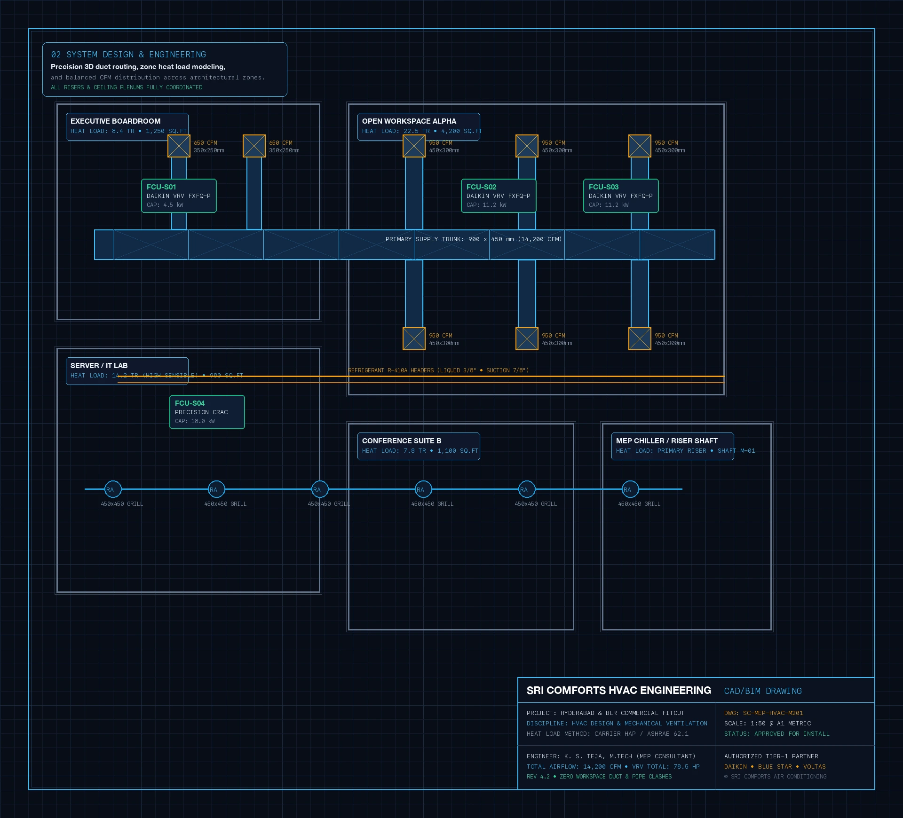The width and height of the screenshot is (903, 818).
Task: Click the 'CAD/BIM DRAWING' label
Action: click(x=763, y=691)
